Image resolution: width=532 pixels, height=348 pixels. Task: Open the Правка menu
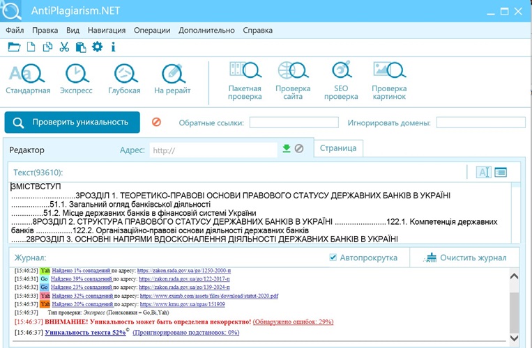(x=45, y=30)
